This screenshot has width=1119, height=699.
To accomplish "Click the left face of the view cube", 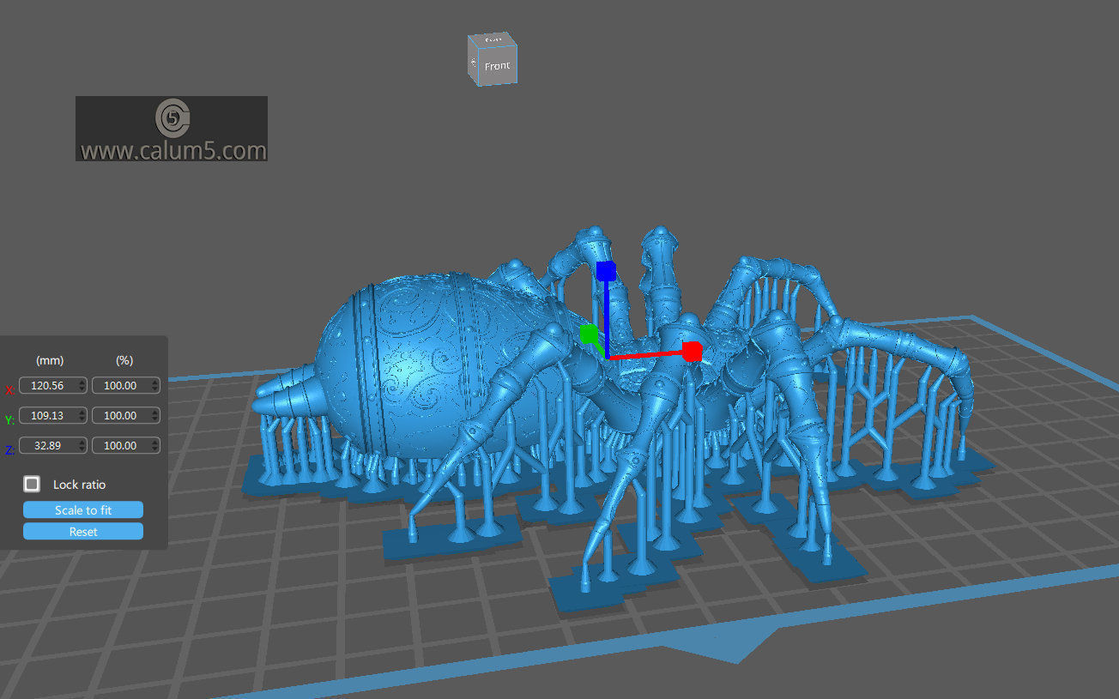I will point(473,62).
